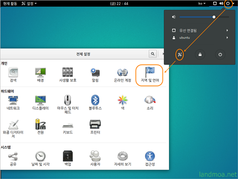Open the 사용자 users settings
This screenshot has width=238, height=179.
click(95, 159)
